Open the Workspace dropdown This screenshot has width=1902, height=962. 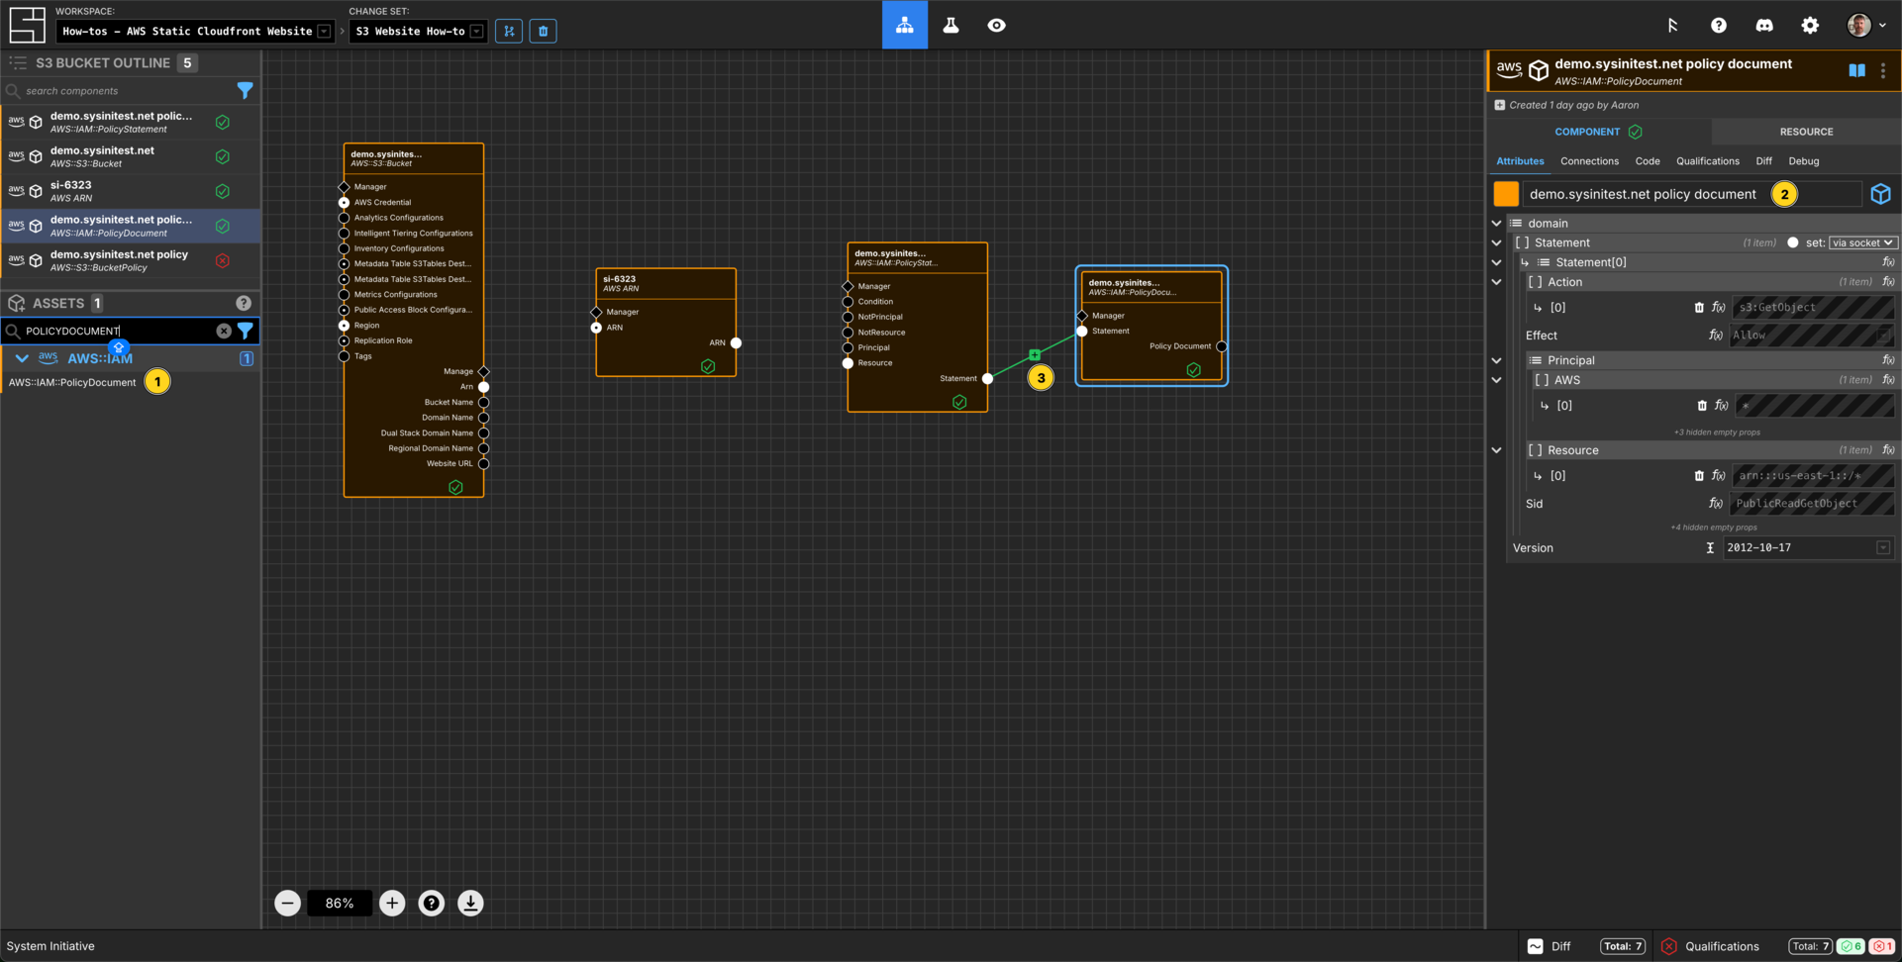click(x=194, y=31)
